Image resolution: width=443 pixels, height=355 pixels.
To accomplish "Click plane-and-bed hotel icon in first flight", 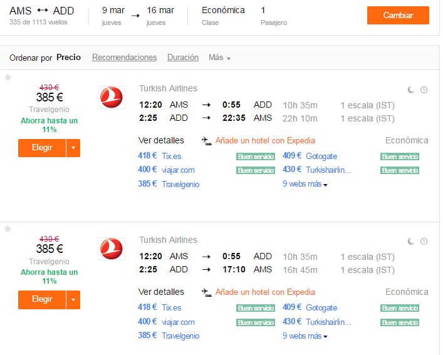I will coord(207,140).
